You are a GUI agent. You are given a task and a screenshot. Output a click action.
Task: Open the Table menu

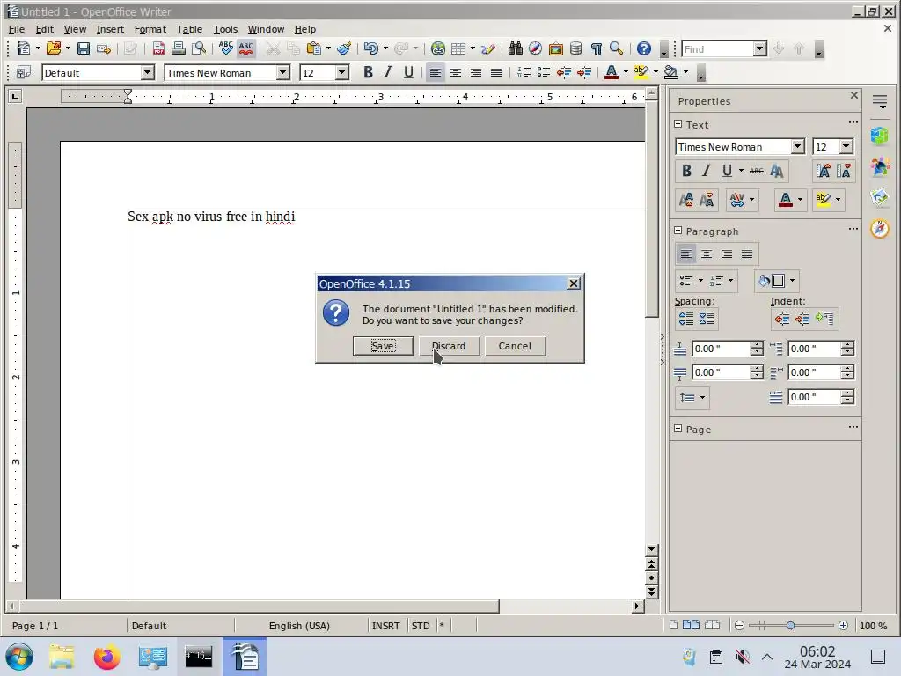189,29
